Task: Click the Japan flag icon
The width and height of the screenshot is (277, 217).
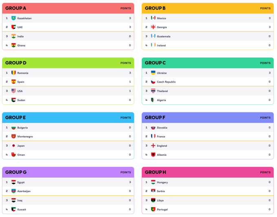Action: coord(13,145)
